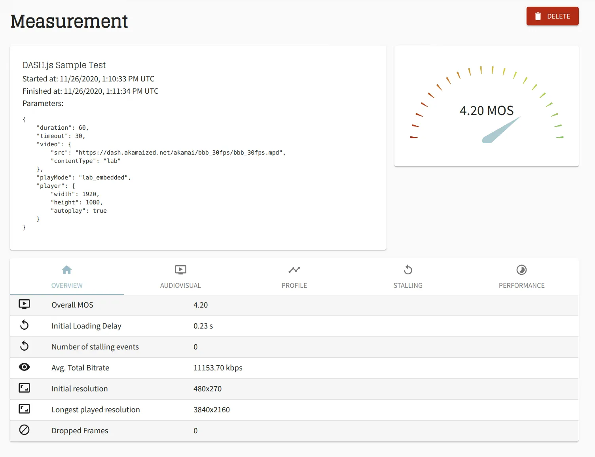Image resolution: width=595 pixels, height=457 pixels.
Task: Click the Parameters: label
Action: point(43,103)
